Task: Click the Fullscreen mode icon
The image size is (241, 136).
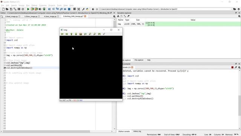Action: coord(79,9)
